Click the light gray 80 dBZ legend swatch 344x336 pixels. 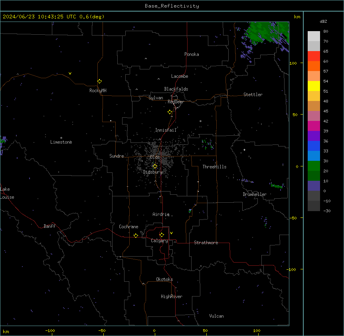pyautogui.click(x=314, y=36)
